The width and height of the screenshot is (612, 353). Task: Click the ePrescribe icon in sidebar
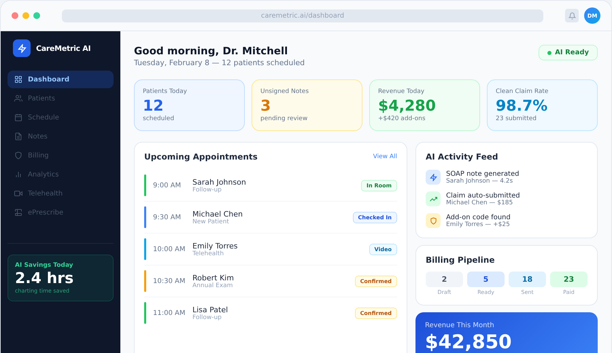[18, 212]
